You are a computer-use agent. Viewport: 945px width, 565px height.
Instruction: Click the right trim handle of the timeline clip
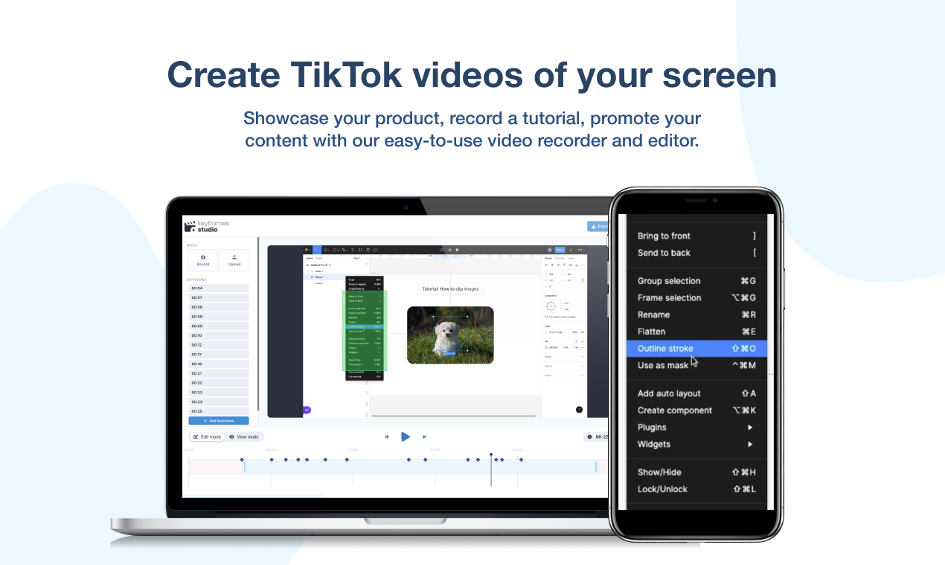(x=596, y=467)
